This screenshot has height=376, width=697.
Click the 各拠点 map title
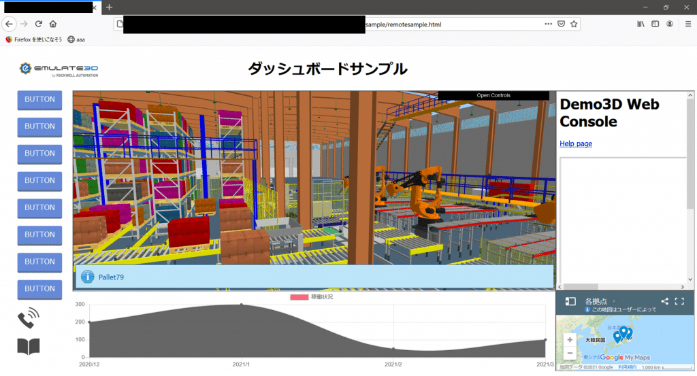click(596, 301)
